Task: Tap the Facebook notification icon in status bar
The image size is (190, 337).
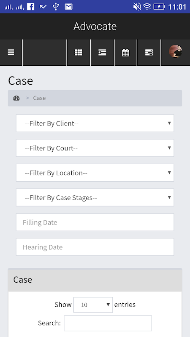Action: pos(30,7)
